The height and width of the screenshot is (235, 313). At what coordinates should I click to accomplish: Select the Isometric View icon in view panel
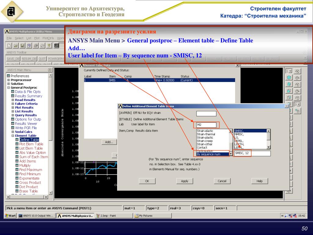pyautogui.click(x=289, y=77)
